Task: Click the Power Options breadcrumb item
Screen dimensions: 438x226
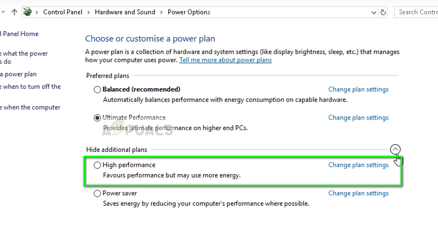Action: pos(189,12)
